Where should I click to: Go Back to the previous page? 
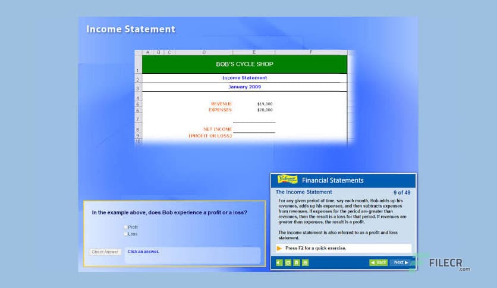tap(379, 262)
